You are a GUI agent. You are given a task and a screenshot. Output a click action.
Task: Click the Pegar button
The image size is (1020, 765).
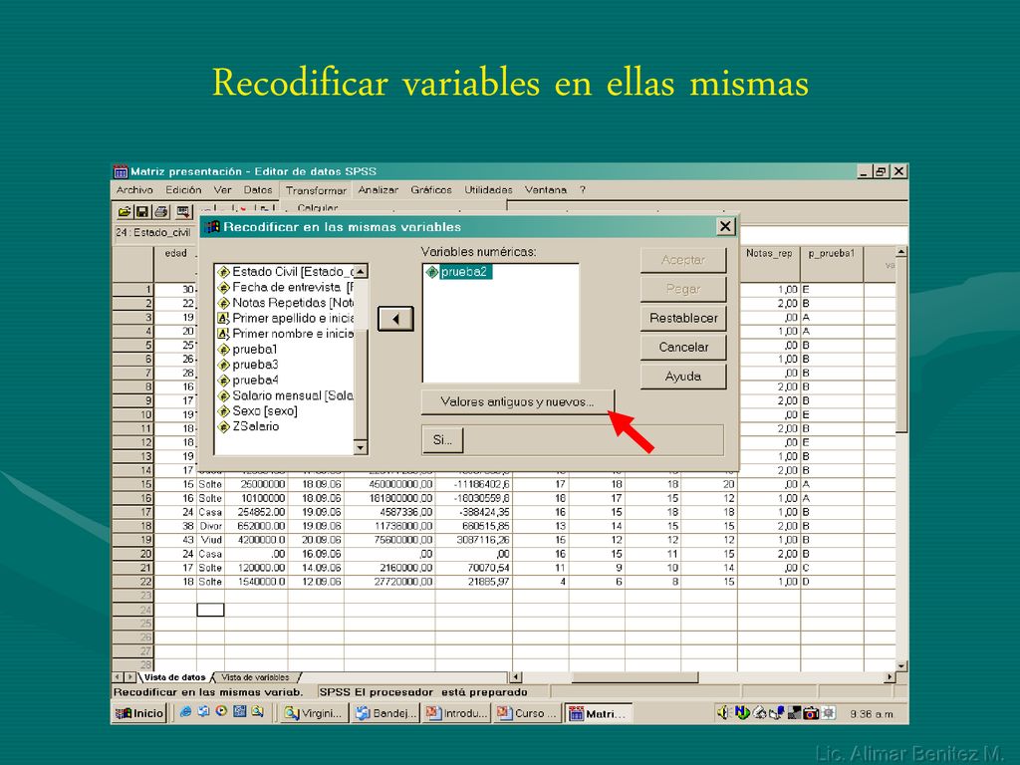(x=683, y=289)
